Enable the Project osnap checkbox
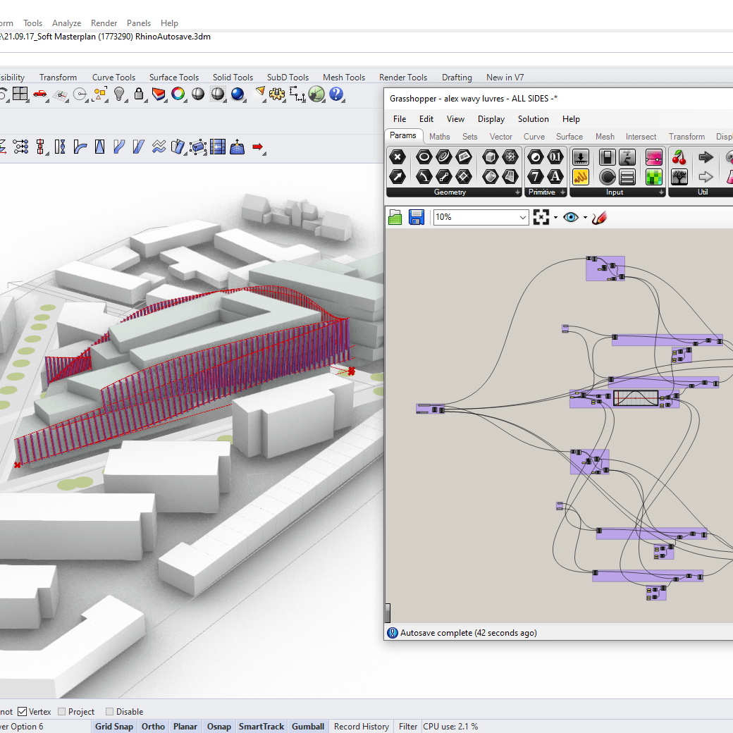This screenshot has width=733, height=733. 62,711
